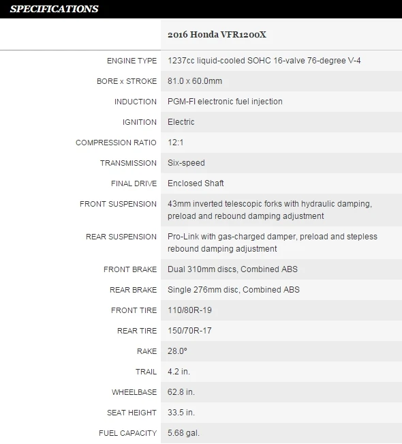Image resolution: width=402 pixels, height=444 pixels.
Task: Click the 28.0° rake value
Action: pos(177,351)
